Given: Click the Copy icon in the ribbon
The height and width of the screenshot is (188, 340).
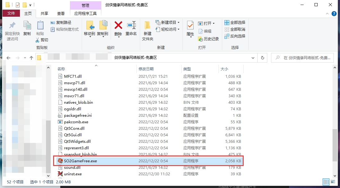Looking at the screenshot, I should coord(27,25).
